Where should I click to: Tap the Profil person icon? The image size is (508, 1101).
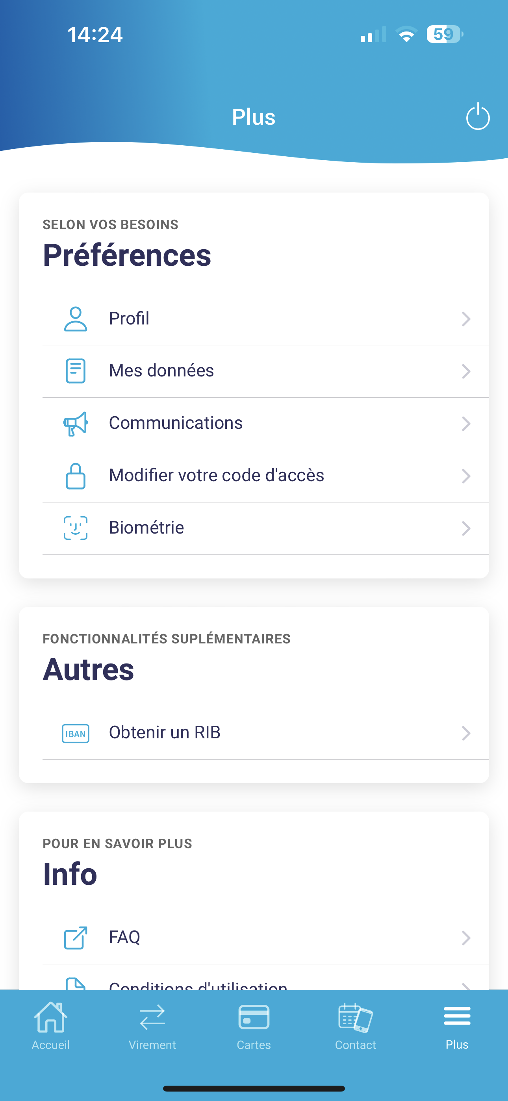pos(75,319)
